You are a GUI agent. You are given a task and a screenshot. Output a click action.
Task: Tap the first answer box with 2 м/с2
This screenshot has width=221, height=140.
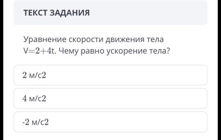pos(35,75)
